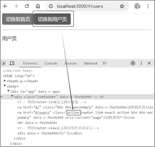The height and width of the screenshot is (147, 155).
Task: Click the 用户页 text on the page
Action: coord(9,39)
